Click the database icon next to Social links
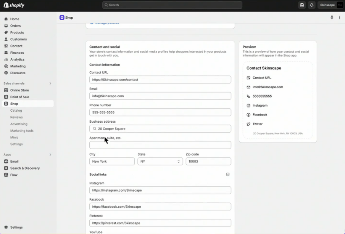 click(x=228, y=175)
